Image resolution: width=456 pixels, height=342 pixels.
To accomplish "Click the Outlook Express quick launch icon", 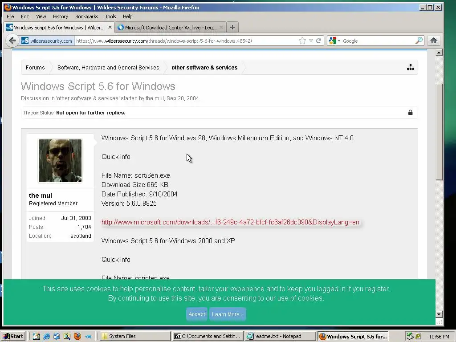I will [57, 336].
